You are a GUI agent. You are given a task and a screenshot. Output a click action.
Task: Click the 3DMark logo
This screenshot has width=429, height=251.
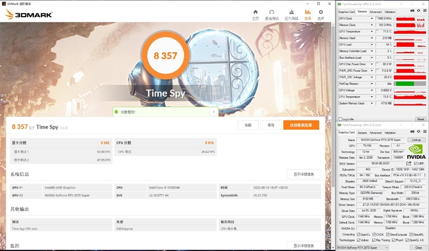point(28,14)
